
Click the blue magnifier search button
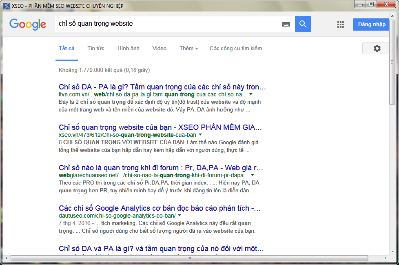tap(303, 24)
